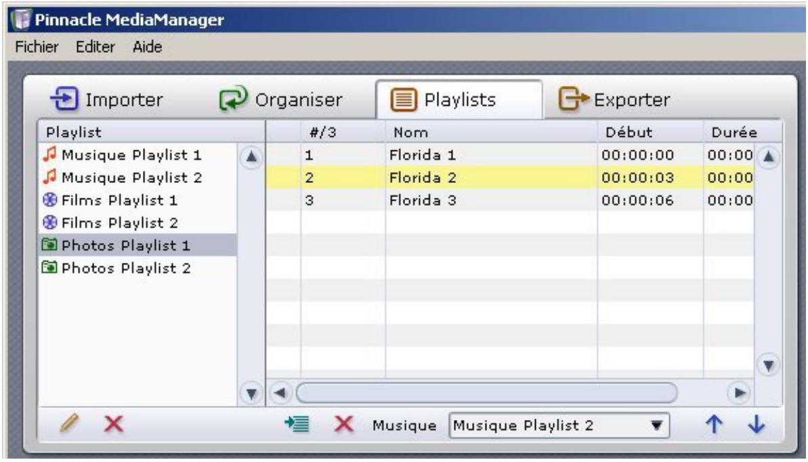This screenshot has height=462, width=808.
Task: Click the music note icon of Musique Playlist 1
Action: coord(49,154)
